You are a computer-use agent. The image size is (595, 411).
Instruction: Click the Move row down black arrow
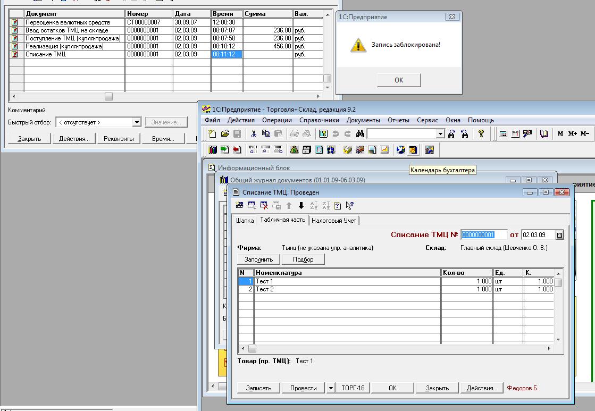(301, 205)
